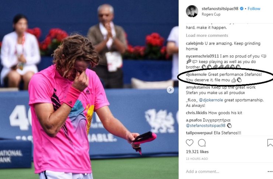
Task: Open the Rogers Cup location link
Action: pyautogui.click(x=211, y=14)
